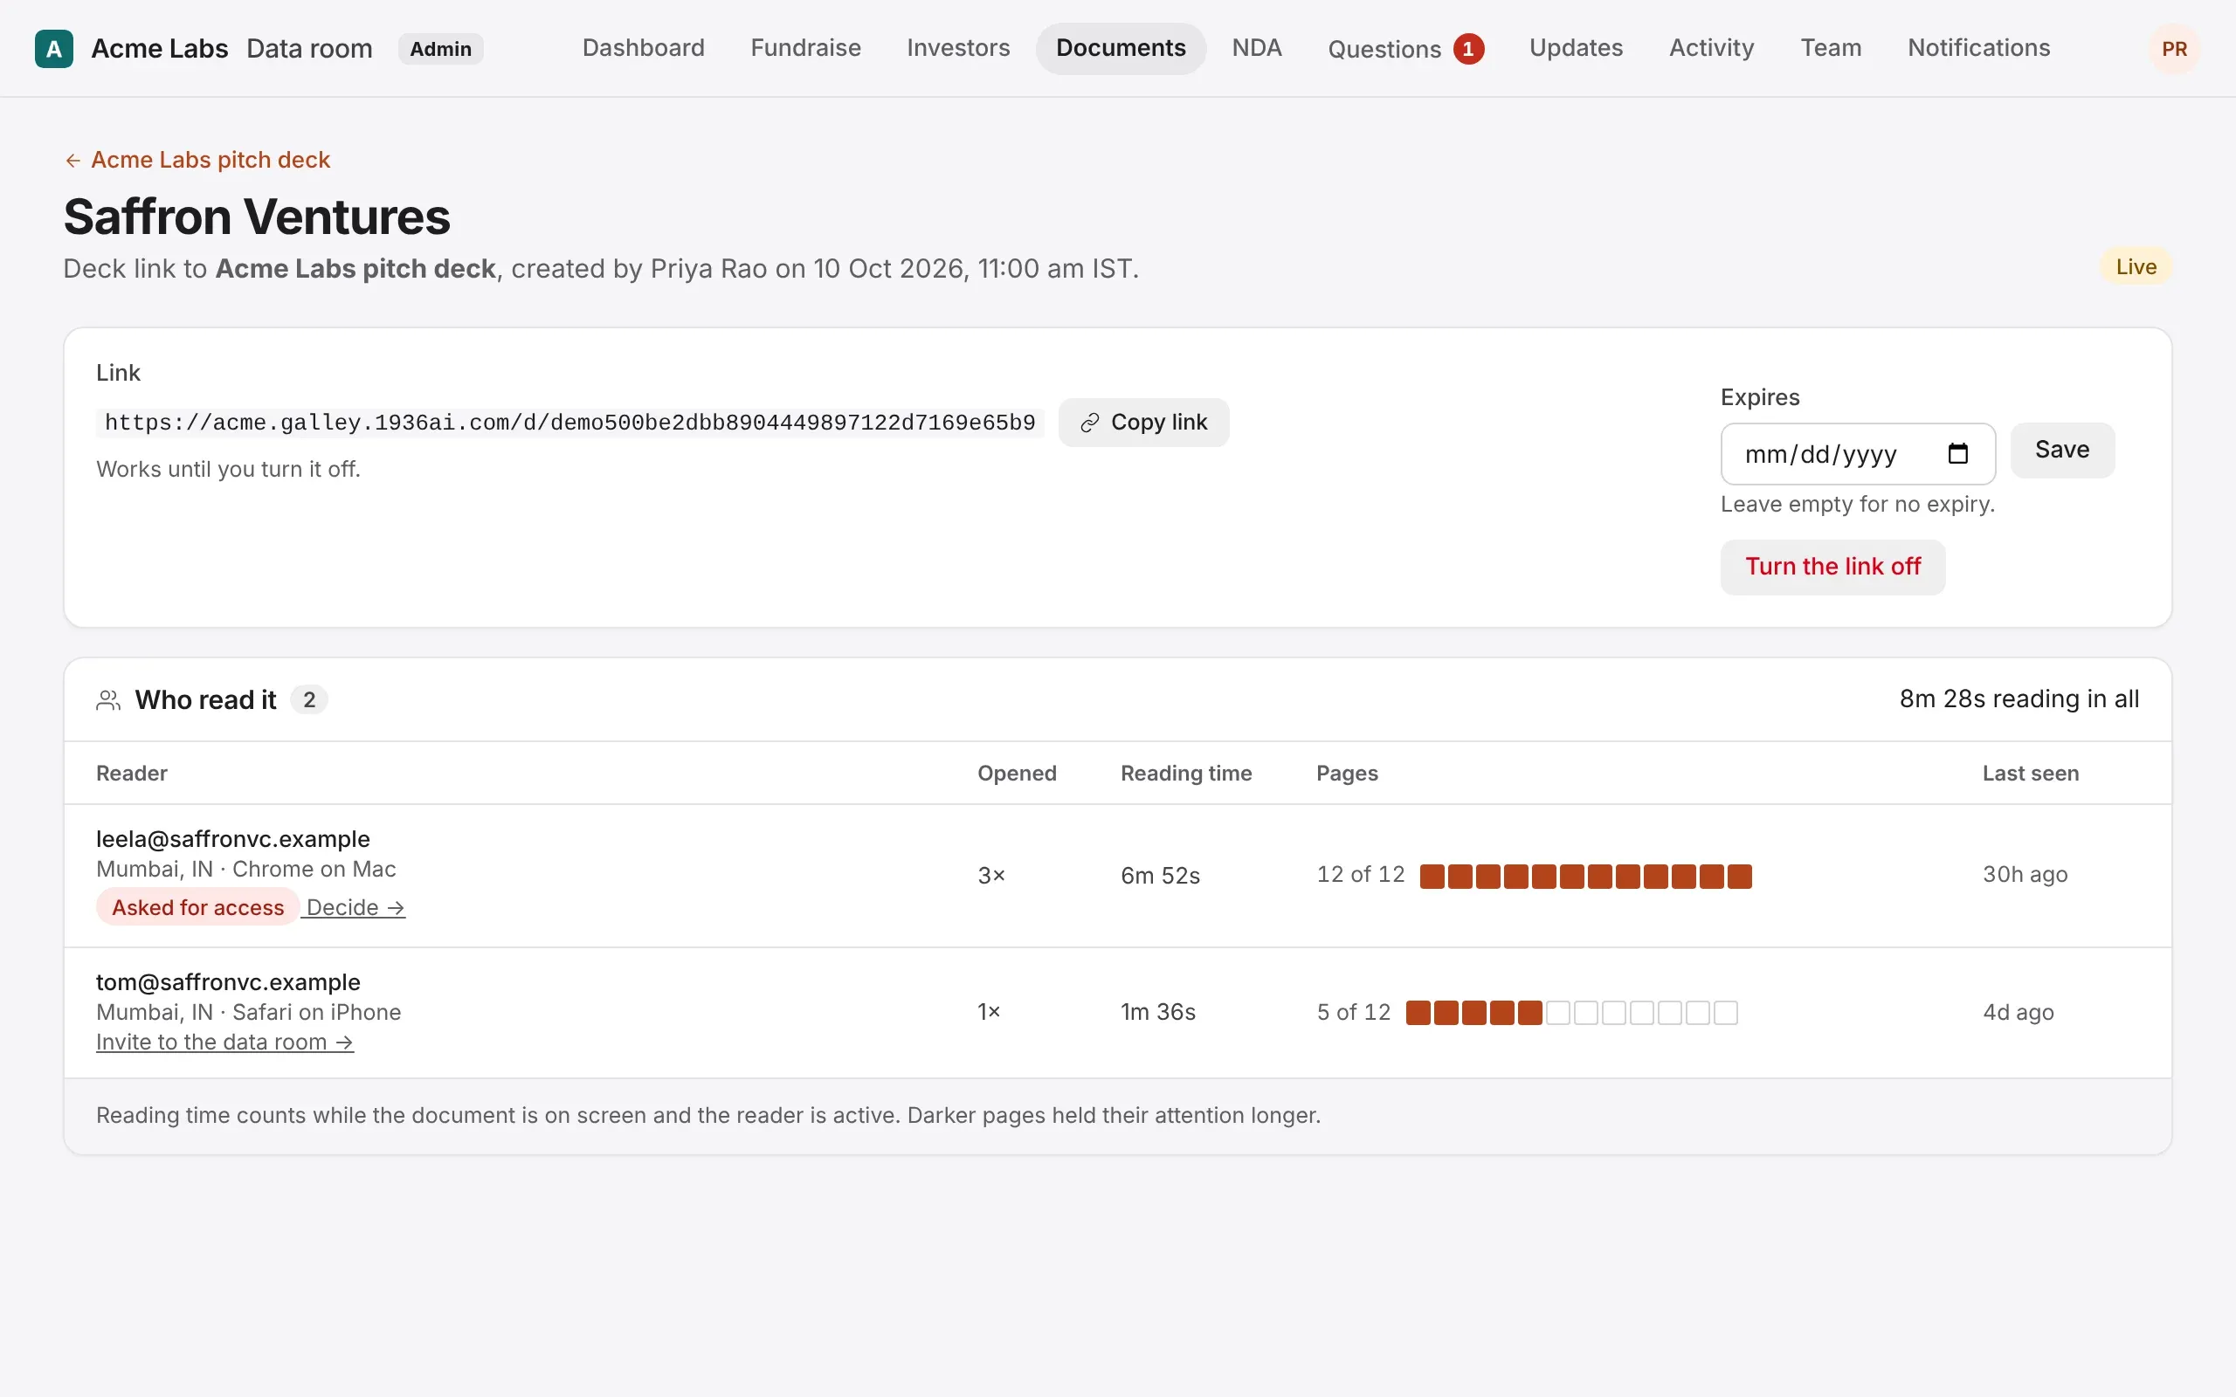Click the 1× opened count for tom

(989, 1012)
